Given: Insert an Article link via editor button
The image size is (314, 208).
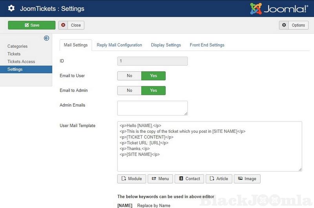Looking at the screenshot, I should [x=219, y=179].
